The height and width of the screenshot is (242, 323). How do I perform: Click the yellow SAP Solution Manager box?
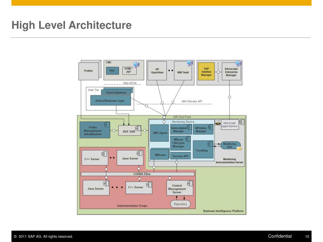click(x=206, y=72)
